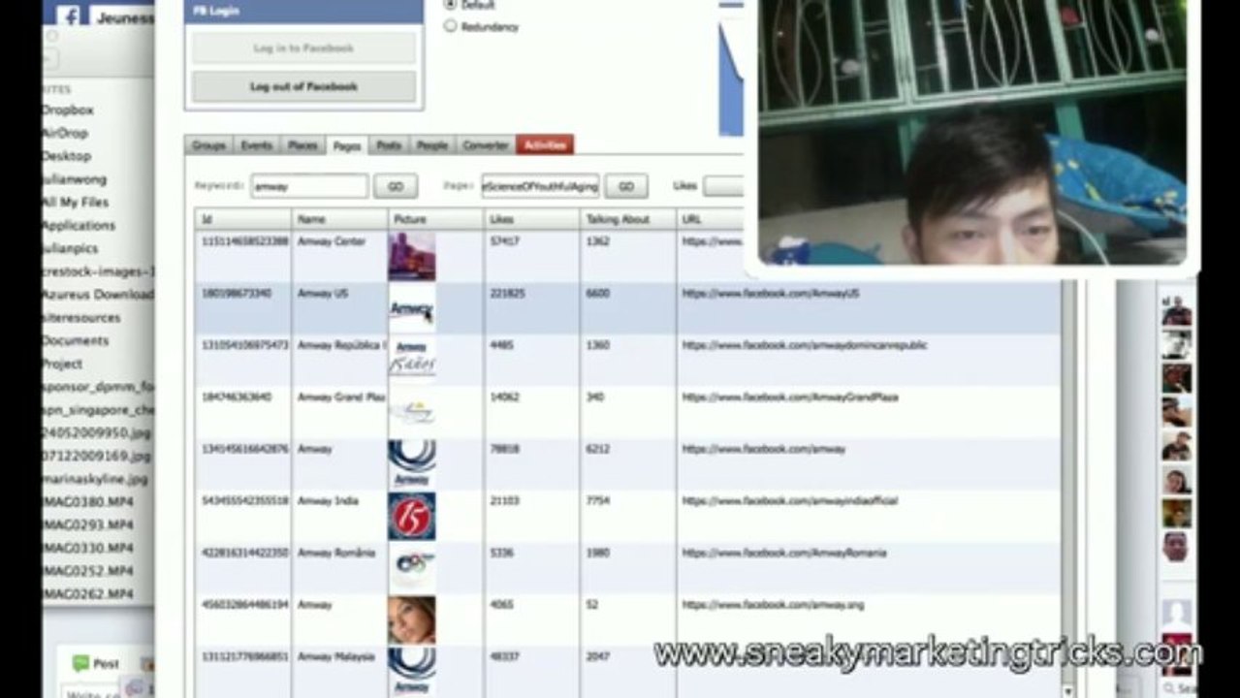Click the Amway India red picture
The width and height of the screenshot is (1240, 698).
(412, 516)
